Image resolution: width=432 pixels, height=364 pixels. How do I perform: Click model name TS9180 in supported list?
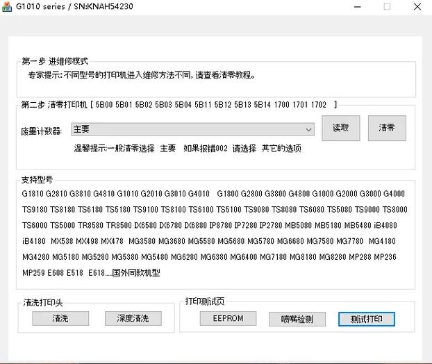(35, 210)
